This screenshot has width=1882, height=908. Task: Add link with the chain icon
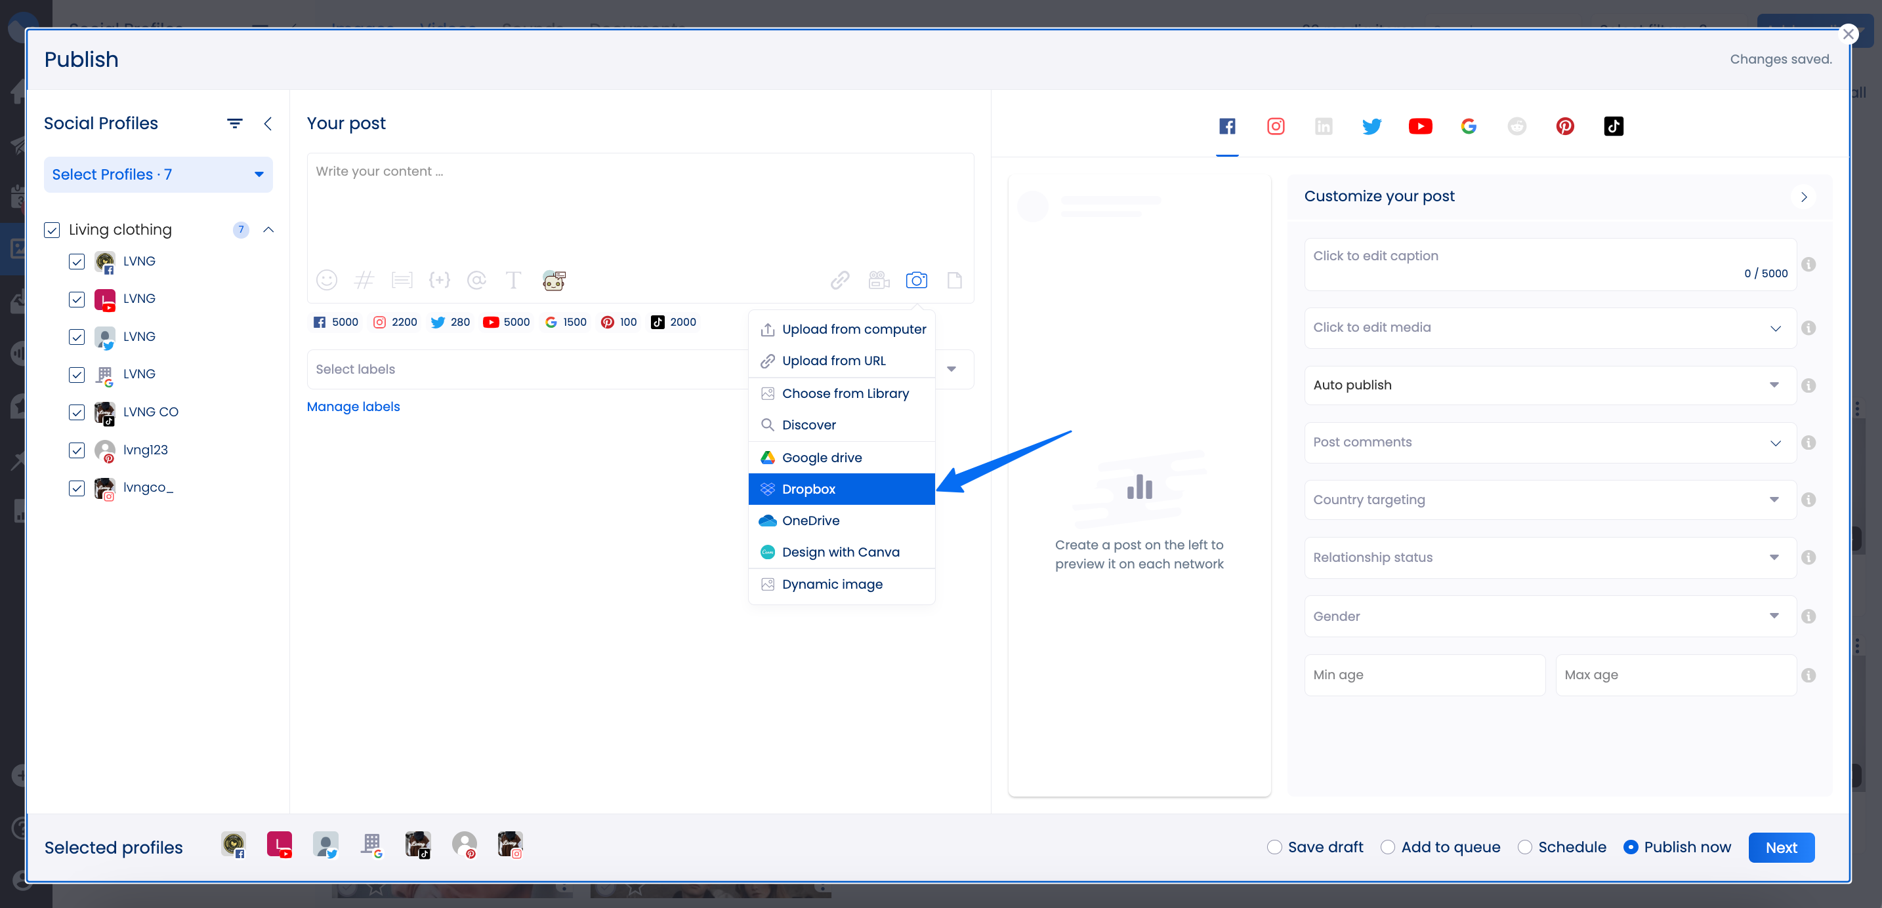(840, 281)
